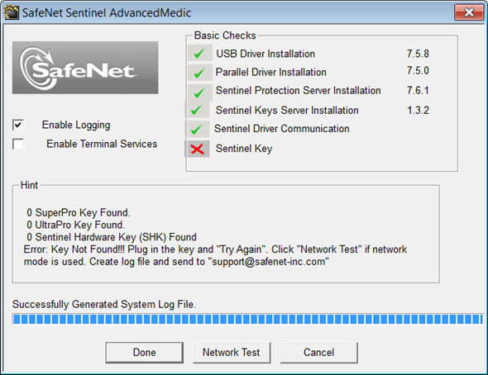488x375 pixels.
Task: Close the AdvancedMedic window
Action: [x=469, y=12]
